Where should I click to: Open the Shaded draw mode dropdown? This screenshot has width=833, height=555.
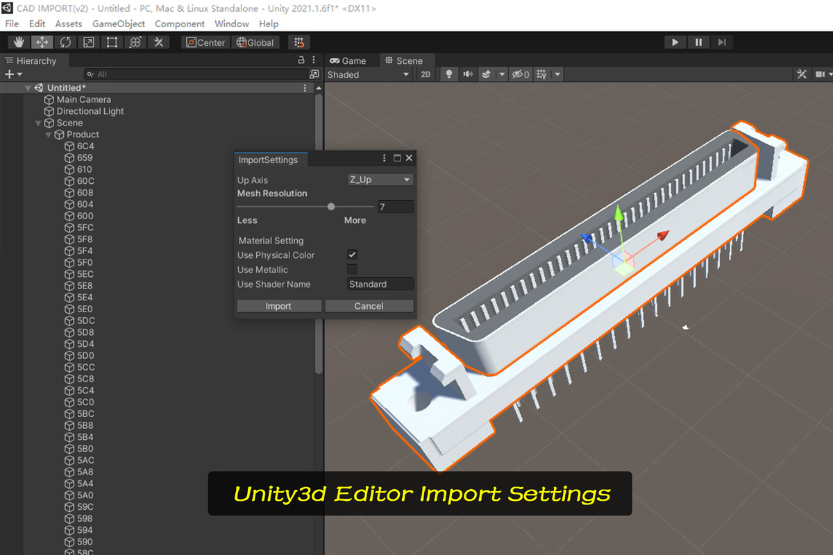pyautogui.click(x=369, y=74)
